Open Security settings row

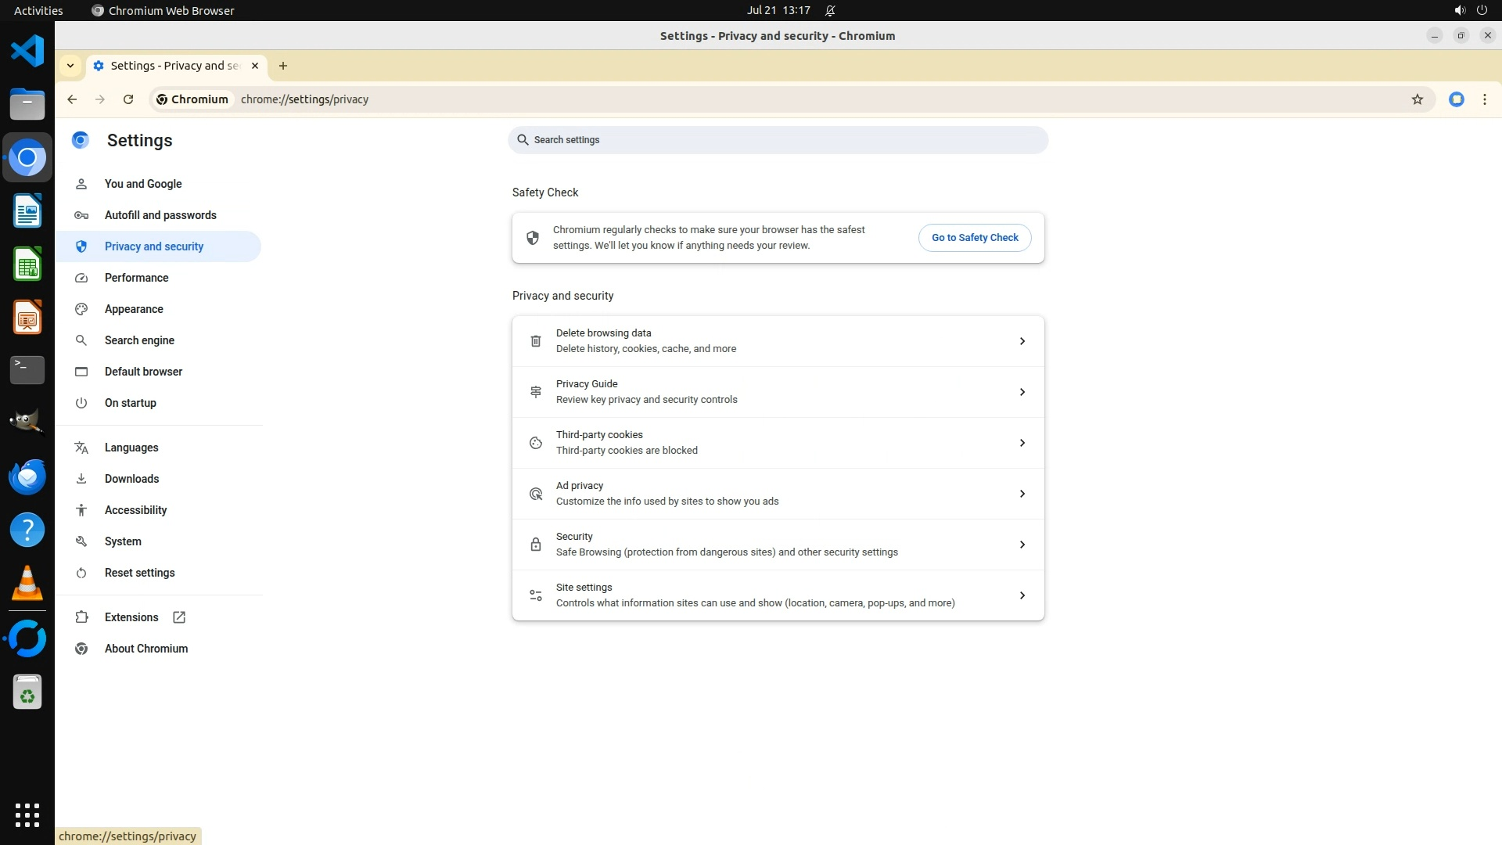click(x=777, y=545)
